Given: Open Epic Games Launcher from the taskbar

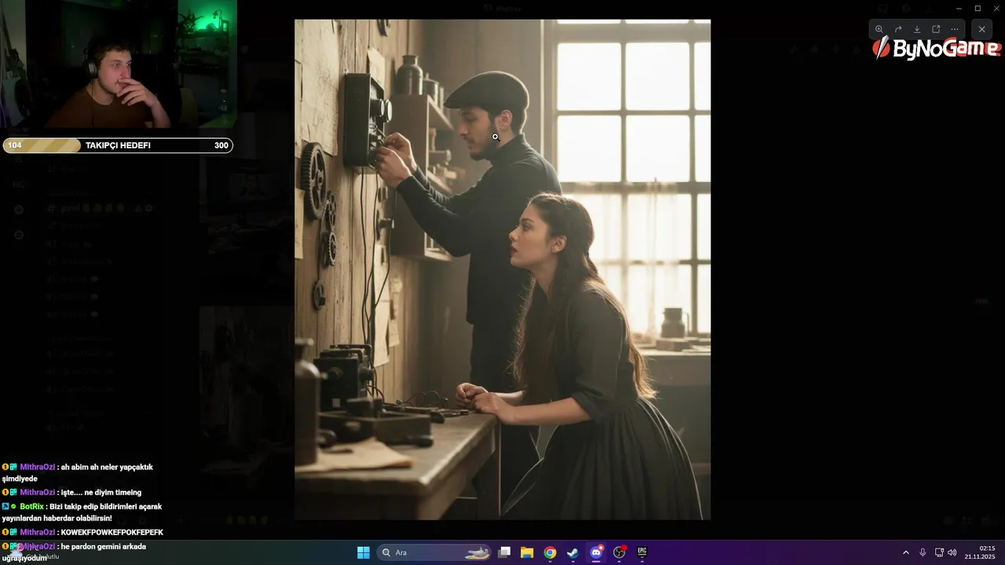Looking at the screenshot, I should (x=641, y=552).
